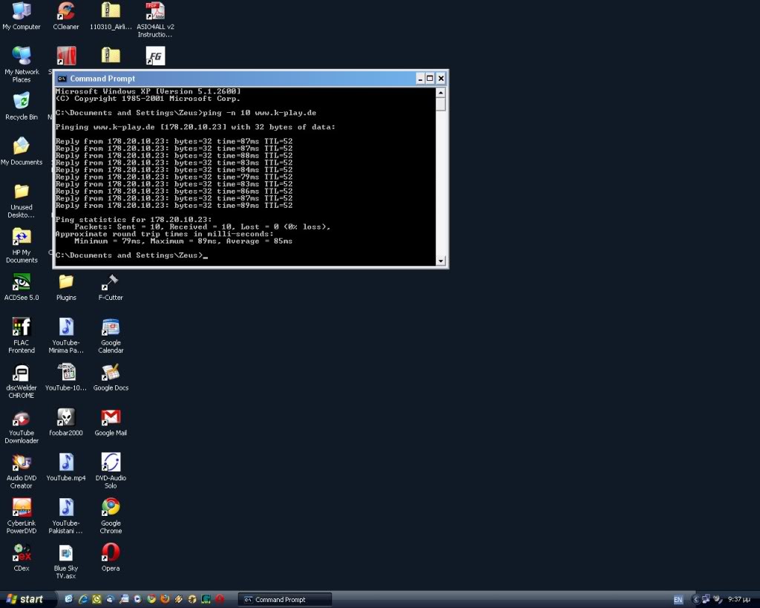760x608 pixels.
Task: Open the Command Prompt window system menu icon
Action: tap(62, 79)
